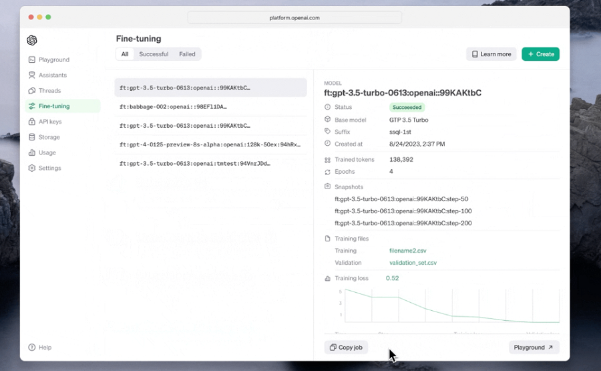Open Playground from the sidebar icon
601x371 pixels.
32,59
